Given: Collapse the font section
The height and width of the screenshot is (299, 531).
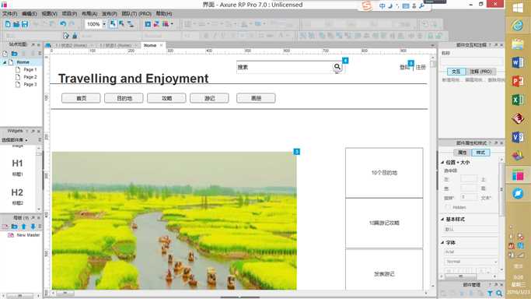Looking at the screenshot, I should pos(442,242).
